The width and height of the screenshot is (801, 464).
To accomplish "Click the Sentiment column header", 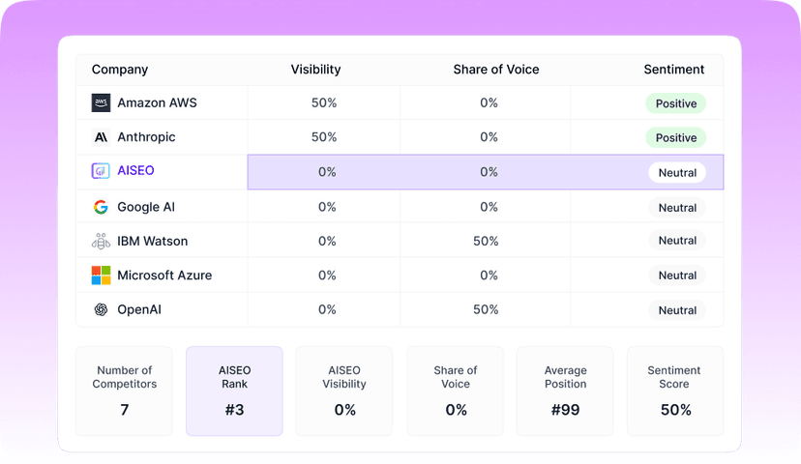I will 674,70.
